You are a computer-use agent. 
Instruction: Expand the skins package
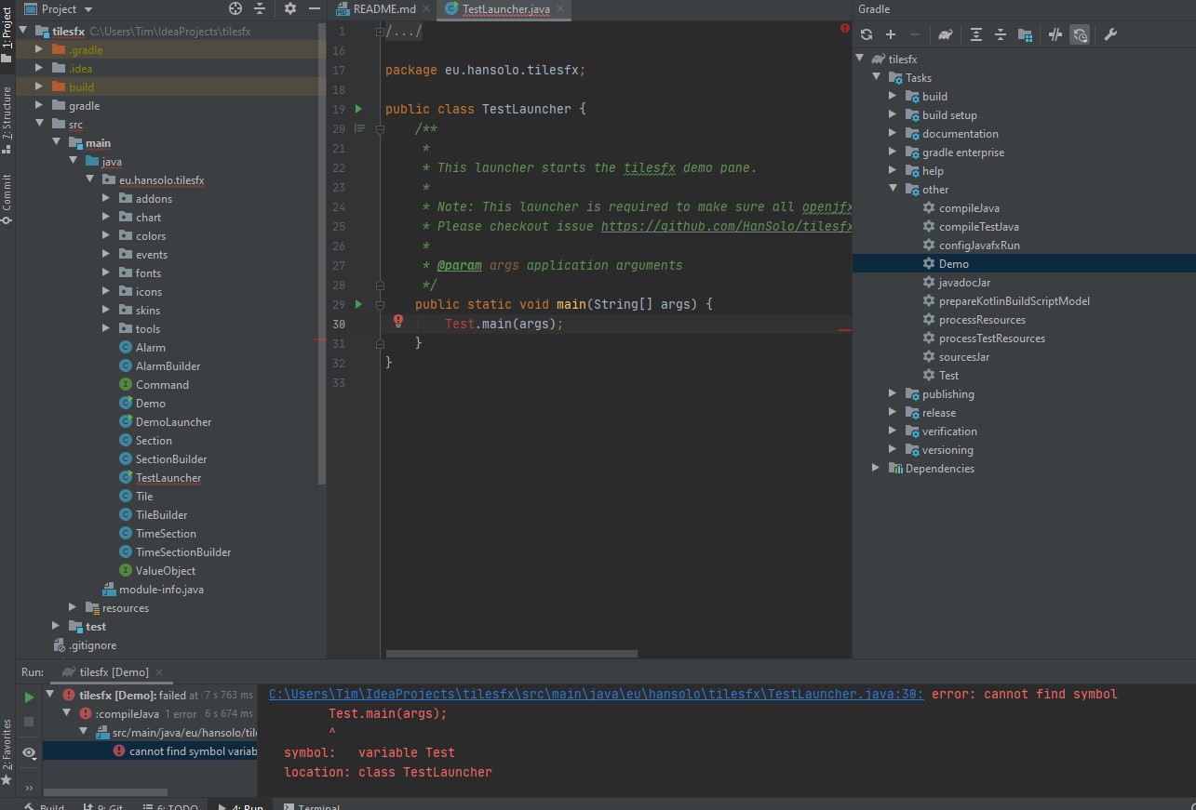(x=105, y=311)
